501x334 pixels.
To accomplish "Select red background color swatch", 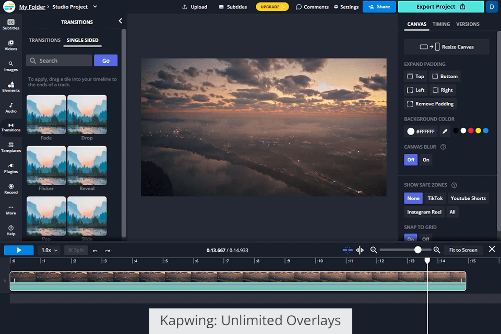I will point(471,130).
